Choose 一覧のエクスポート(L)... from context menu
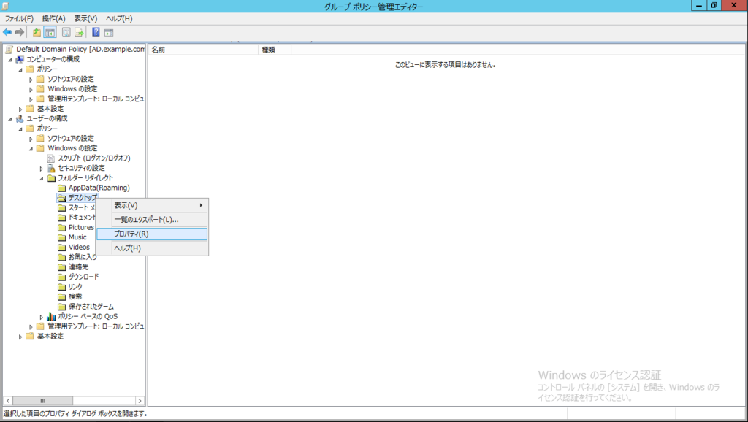 click(152, 219)
